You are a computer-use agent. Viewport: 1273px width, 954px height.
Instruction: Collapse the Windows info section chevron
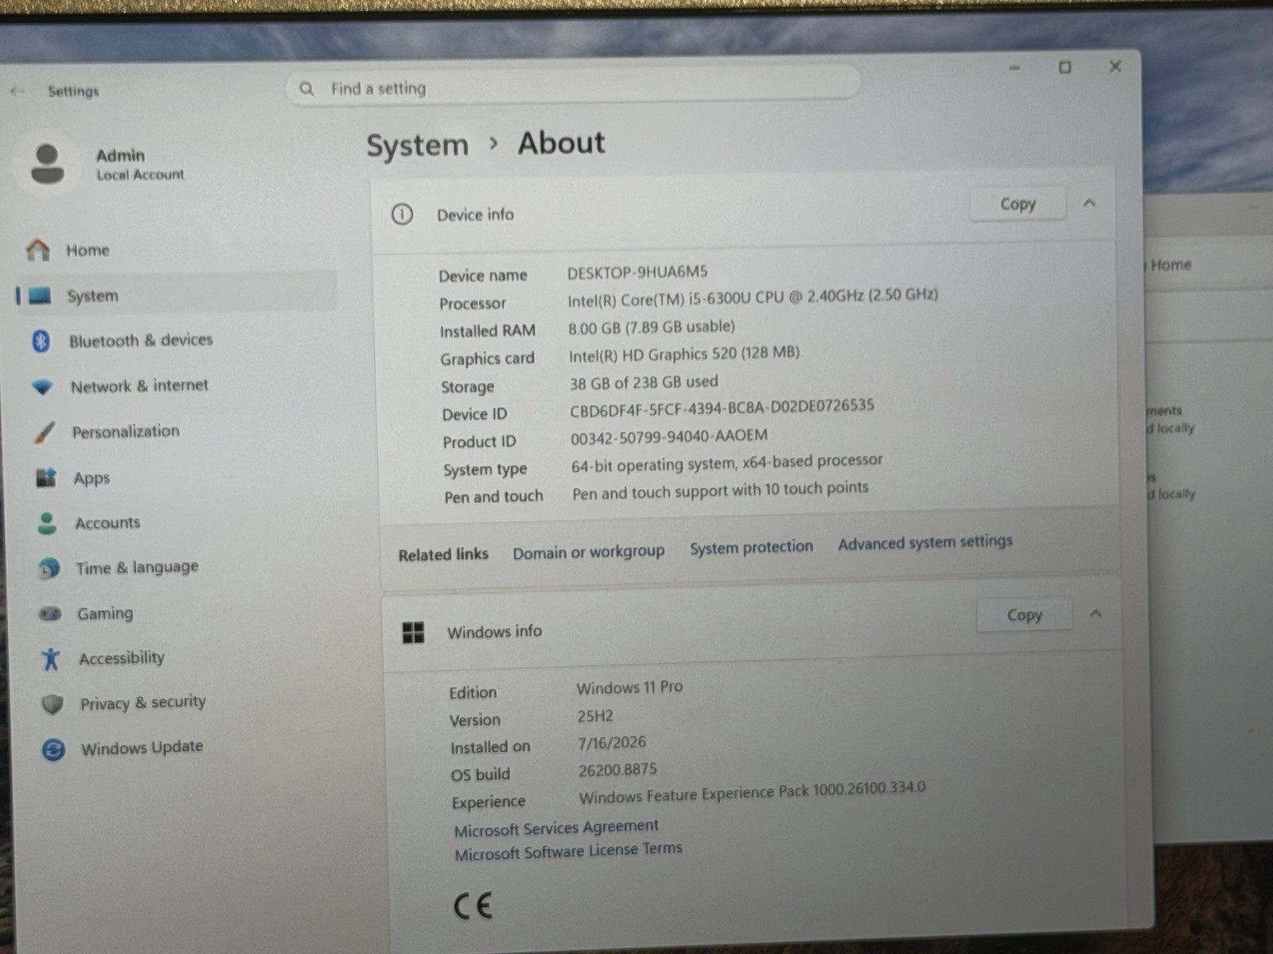click(1096, 614)
